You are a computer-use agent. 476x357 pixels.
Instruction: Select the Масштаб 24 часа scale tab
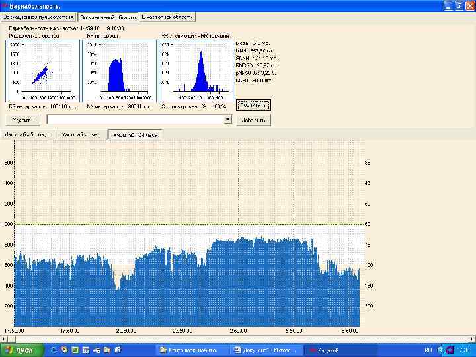coord(135,134)
